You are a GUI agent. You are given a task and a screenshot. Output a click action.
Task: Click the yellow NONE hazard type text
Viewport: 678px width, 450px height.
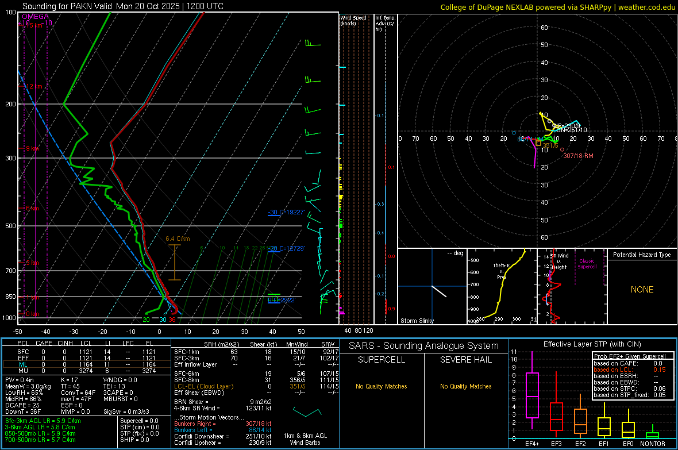point(642,290)
